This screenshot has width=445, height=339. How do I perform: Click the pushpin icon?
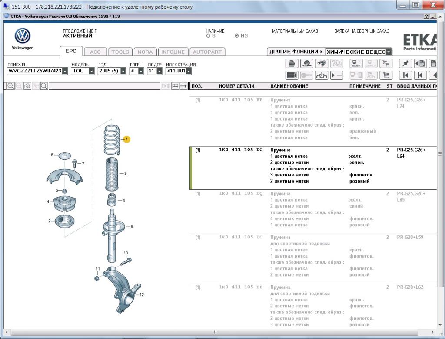[405, 63]
